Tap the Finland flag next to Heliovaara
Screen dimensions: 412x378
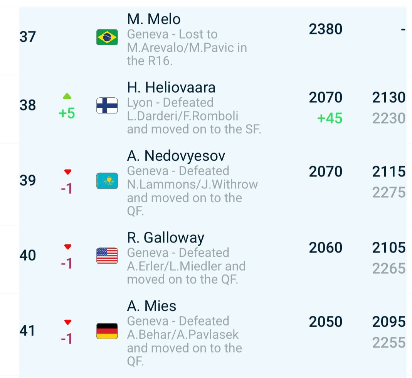(x=107, y=105)
